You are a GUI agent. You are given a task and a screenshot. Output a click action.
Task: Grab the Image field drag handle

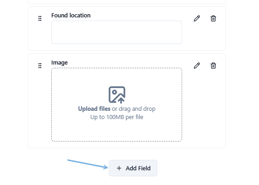click(x=40, y=65)
